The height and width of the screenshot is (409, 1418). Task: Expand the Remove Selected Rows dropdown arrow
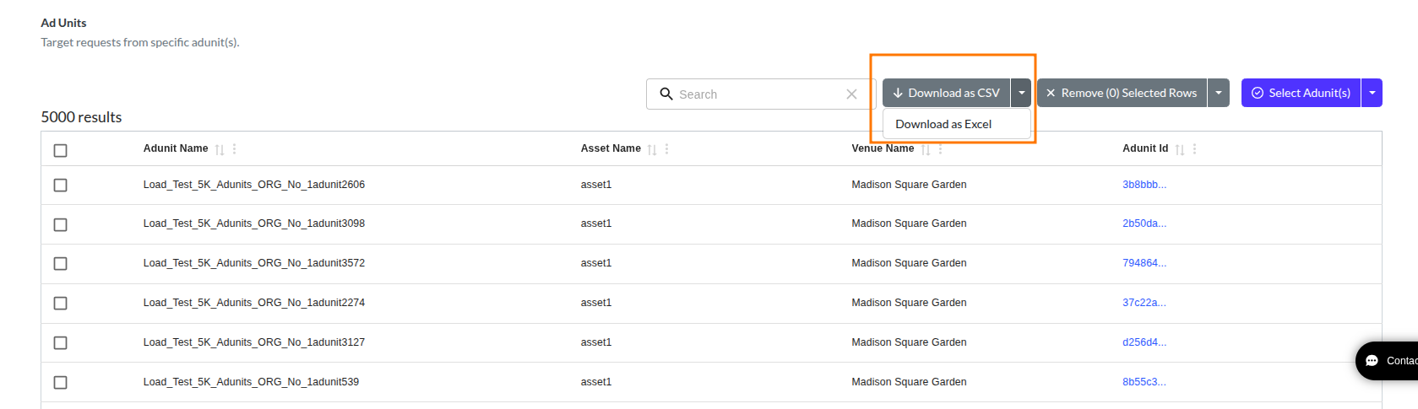point(1219,93)
